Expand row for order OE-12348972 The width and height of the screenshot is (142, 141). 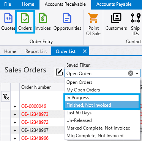pyautogui.click(x=15, y=122)
